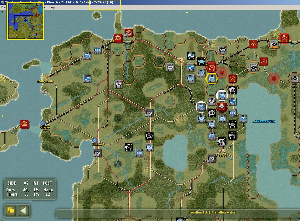Open the Help menu
This screenshot has width=300, height=221.
click(52, 7)
